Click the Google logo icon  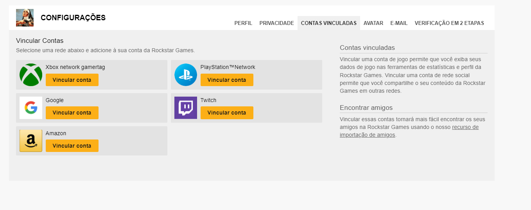(31, 108)
